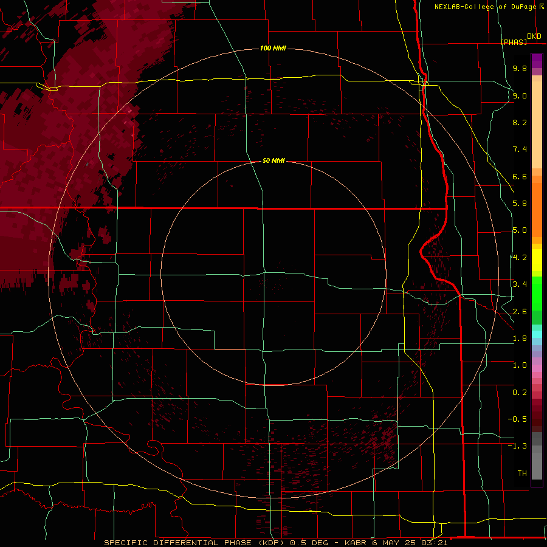Click the 9.0 value on the scale
Viewport: 547px width, 547px height.
(520, 95)
